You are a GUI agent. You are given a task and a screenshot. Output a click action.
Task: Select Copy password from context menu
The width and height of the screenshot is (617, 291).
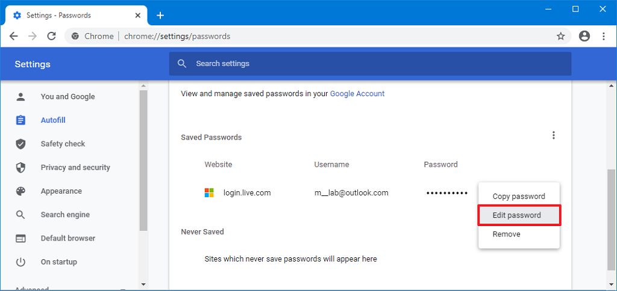518,196
